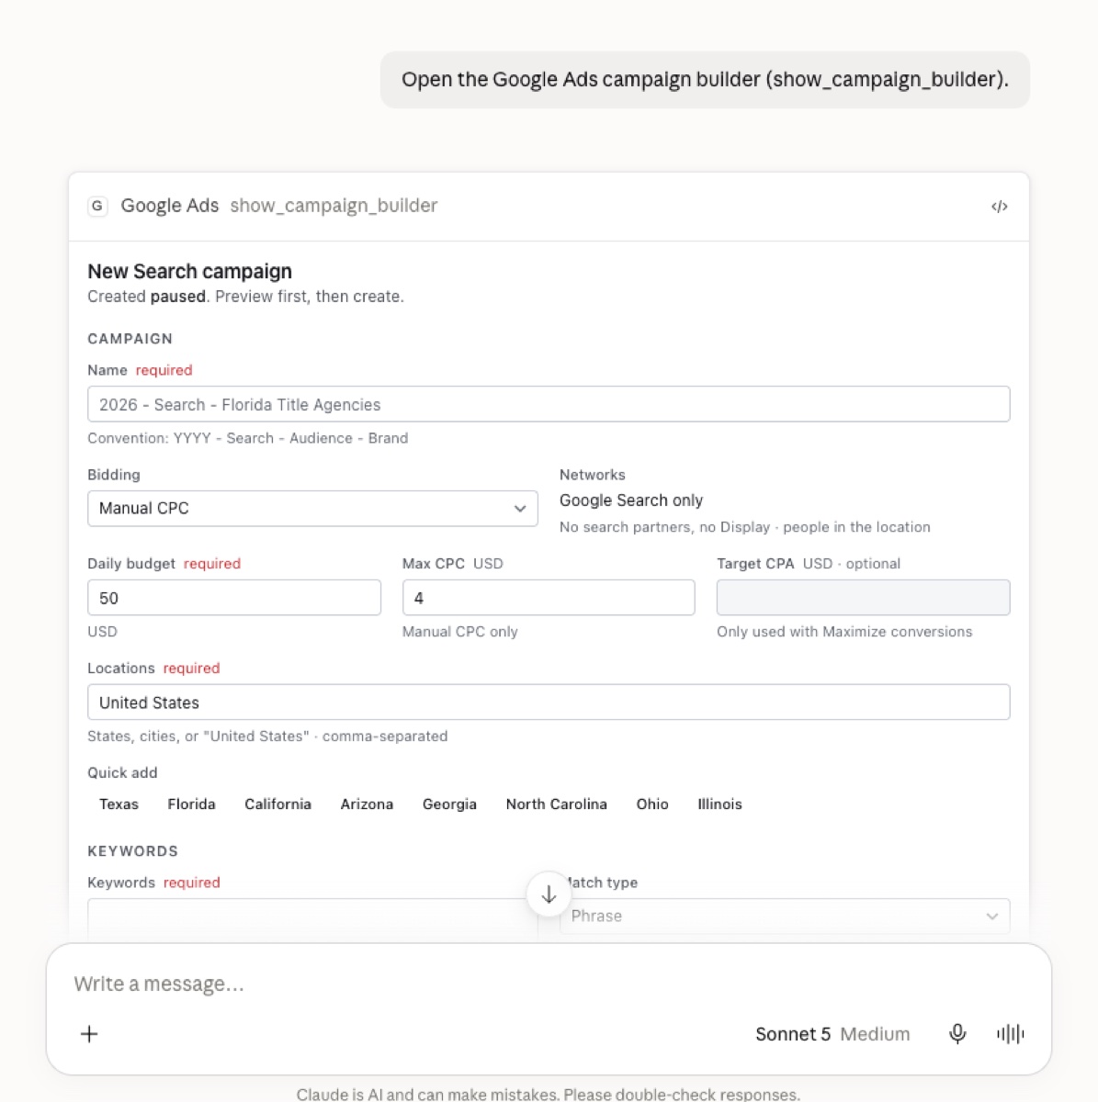Screen dimensions: 1098x1102
Task: Click the Only used with Maximize conversions note
Action: [844, 632]
